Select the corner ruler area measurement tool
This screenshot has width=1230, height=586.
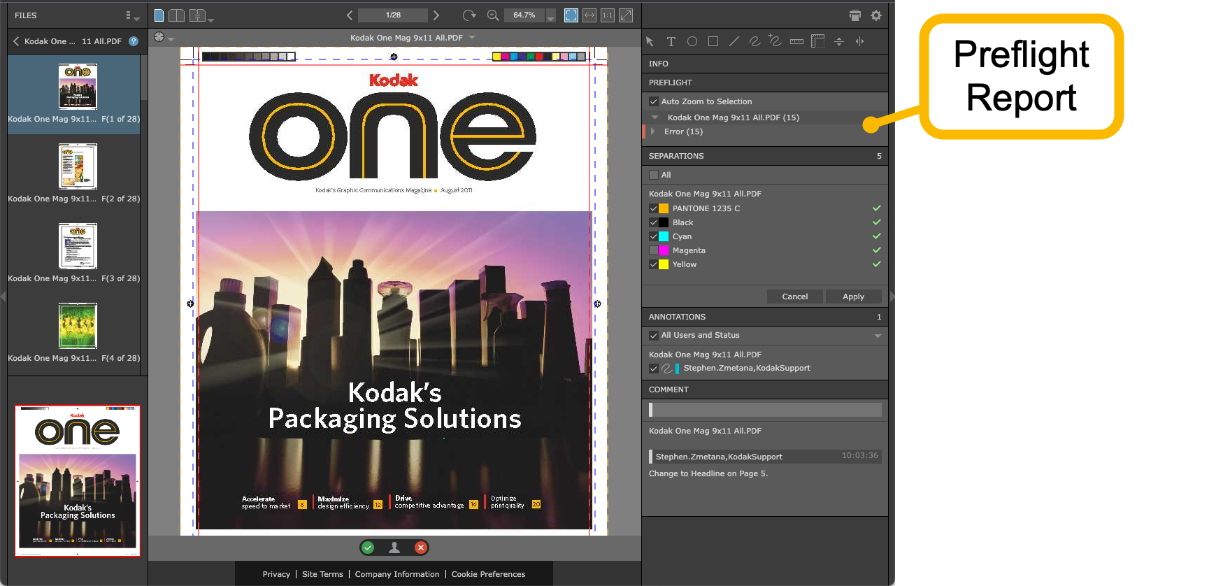817,41
